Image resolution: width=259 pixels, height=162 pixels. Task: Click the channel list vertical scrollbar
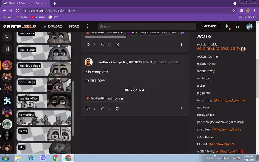(x=73, y=108)
